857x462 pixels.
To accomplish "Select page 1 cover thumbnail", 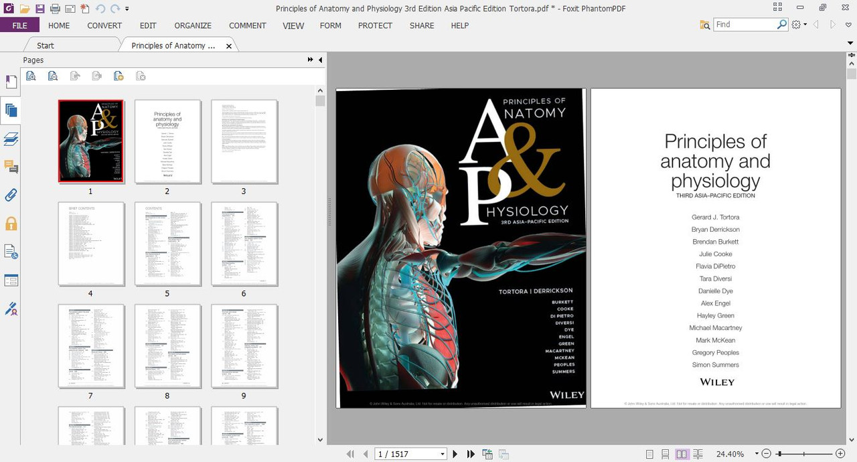I will (91, 141).
